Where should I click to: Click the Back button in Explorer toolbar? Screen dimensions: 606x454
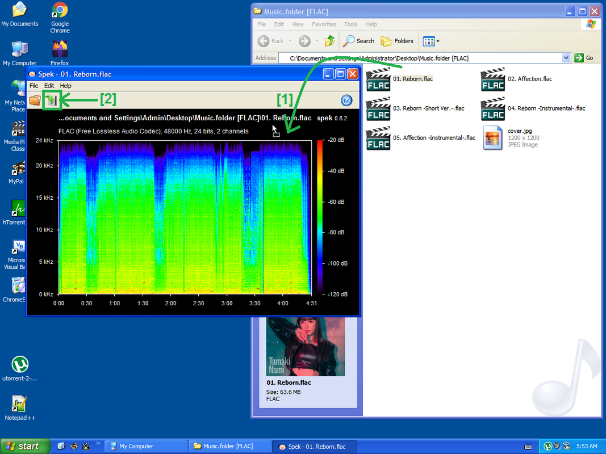click(270, 41)
